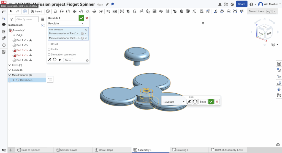Open the filter icon above the instances list
The height and width of the screenshot is (153, 282).
(11, 19)
